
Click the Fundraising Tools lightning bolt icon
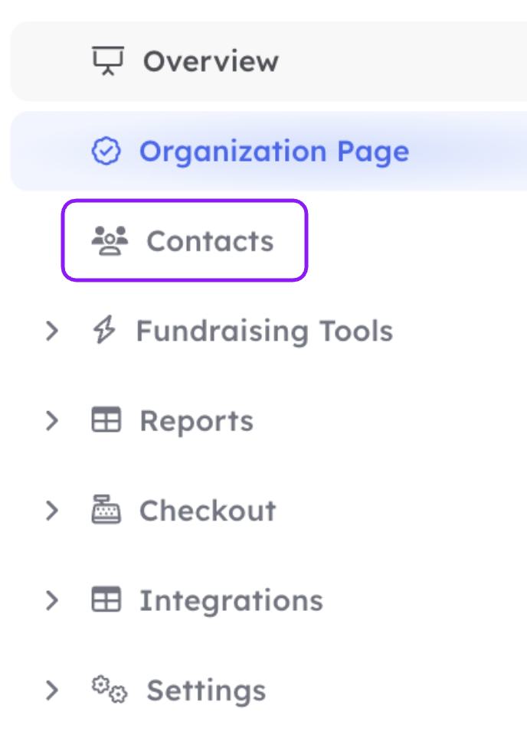(x=104, y=329)
